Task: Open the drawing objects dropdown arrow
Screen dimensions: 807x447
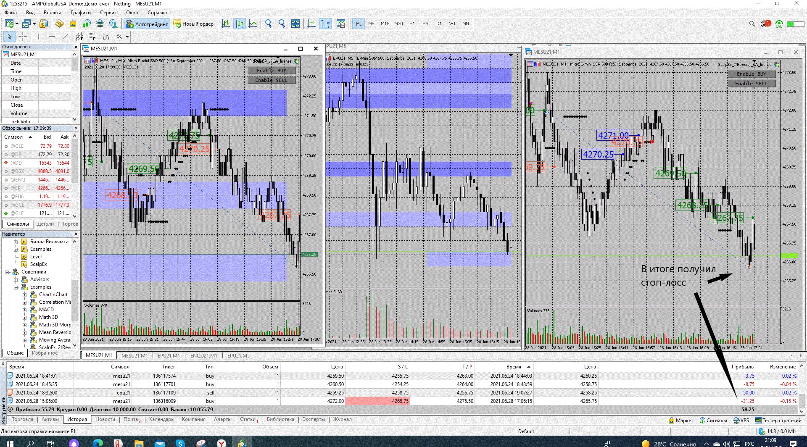Action: pyautogui.click(x=127, y=37)
